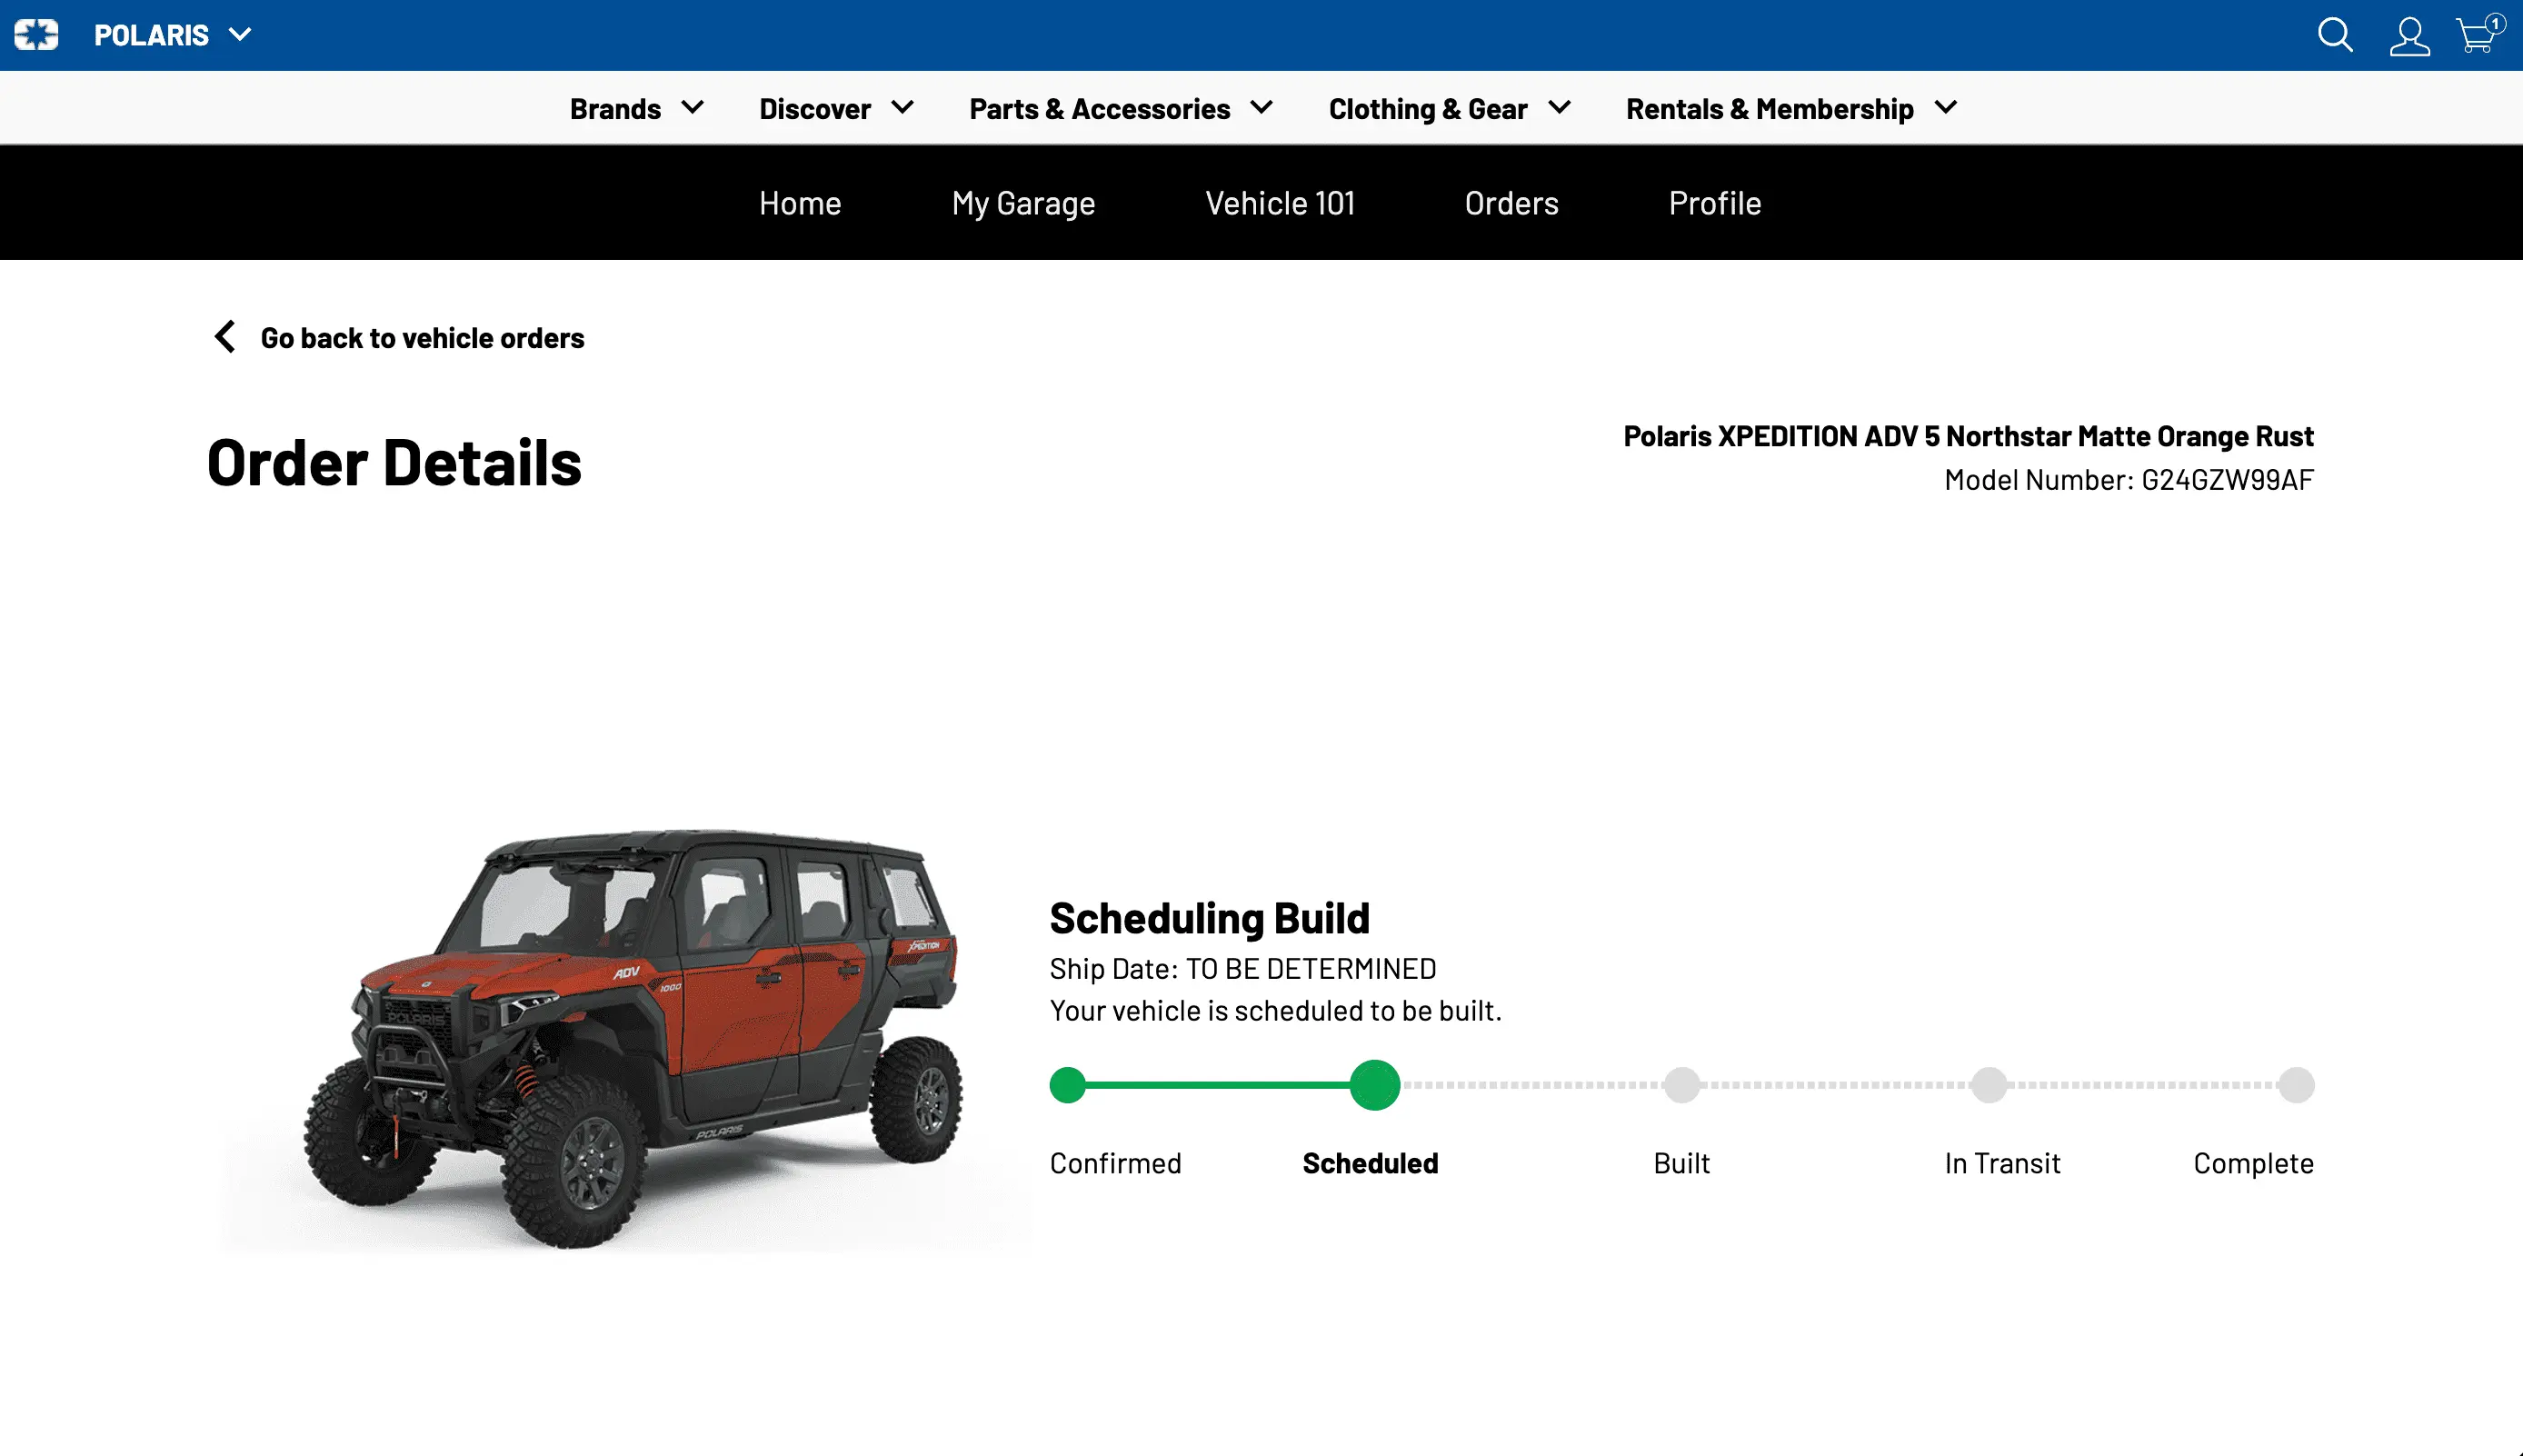Open the Discover dropdown menu

pos(836,108)
